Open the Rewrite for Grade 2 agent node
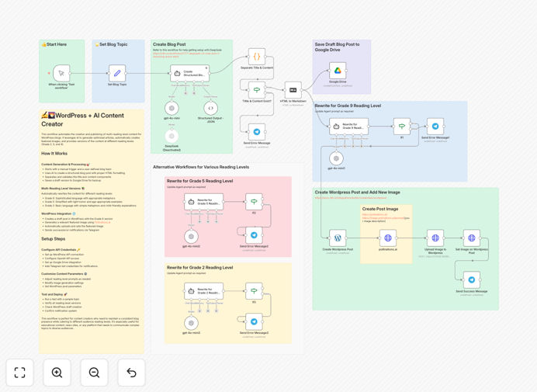Screen dimensions: 537x392 (x=204, y=291)
